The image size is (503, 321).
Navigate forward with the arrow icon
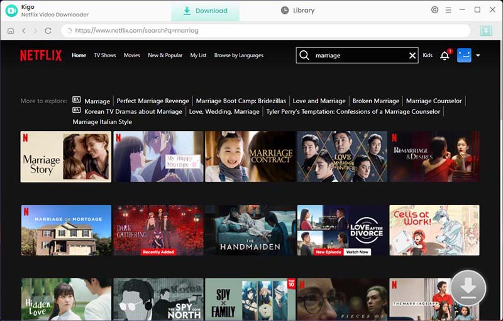click(x=35, y=31)
